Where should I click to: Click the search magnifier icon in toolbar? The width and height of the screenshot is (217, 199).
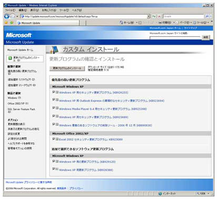point(207,16)
